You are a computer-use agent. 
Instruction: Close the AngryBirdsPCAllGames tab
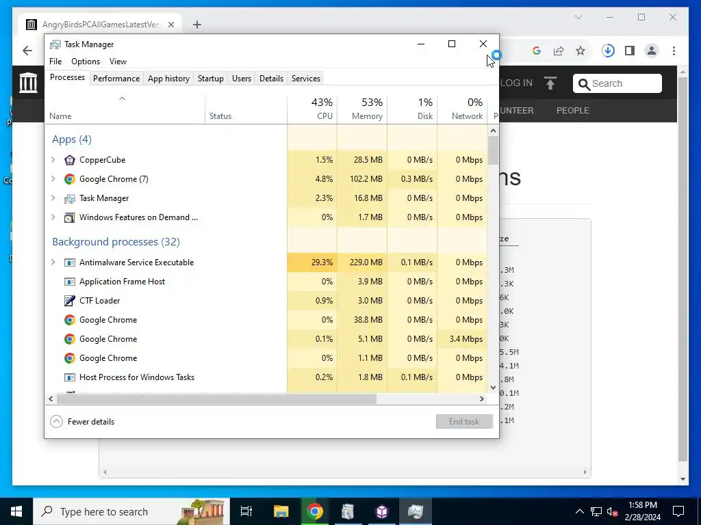pos(170,25)
